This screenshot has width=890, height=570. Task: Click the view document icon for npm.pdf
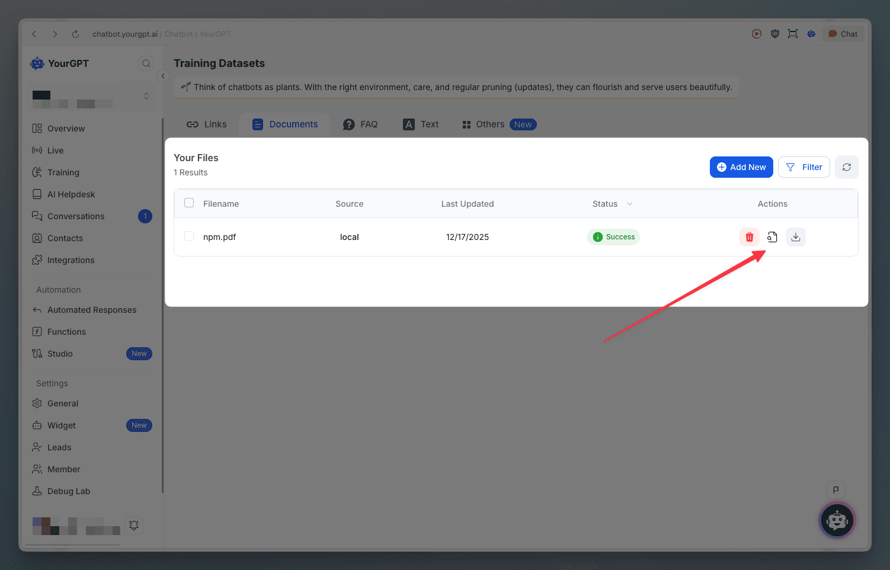pos(772,237)
